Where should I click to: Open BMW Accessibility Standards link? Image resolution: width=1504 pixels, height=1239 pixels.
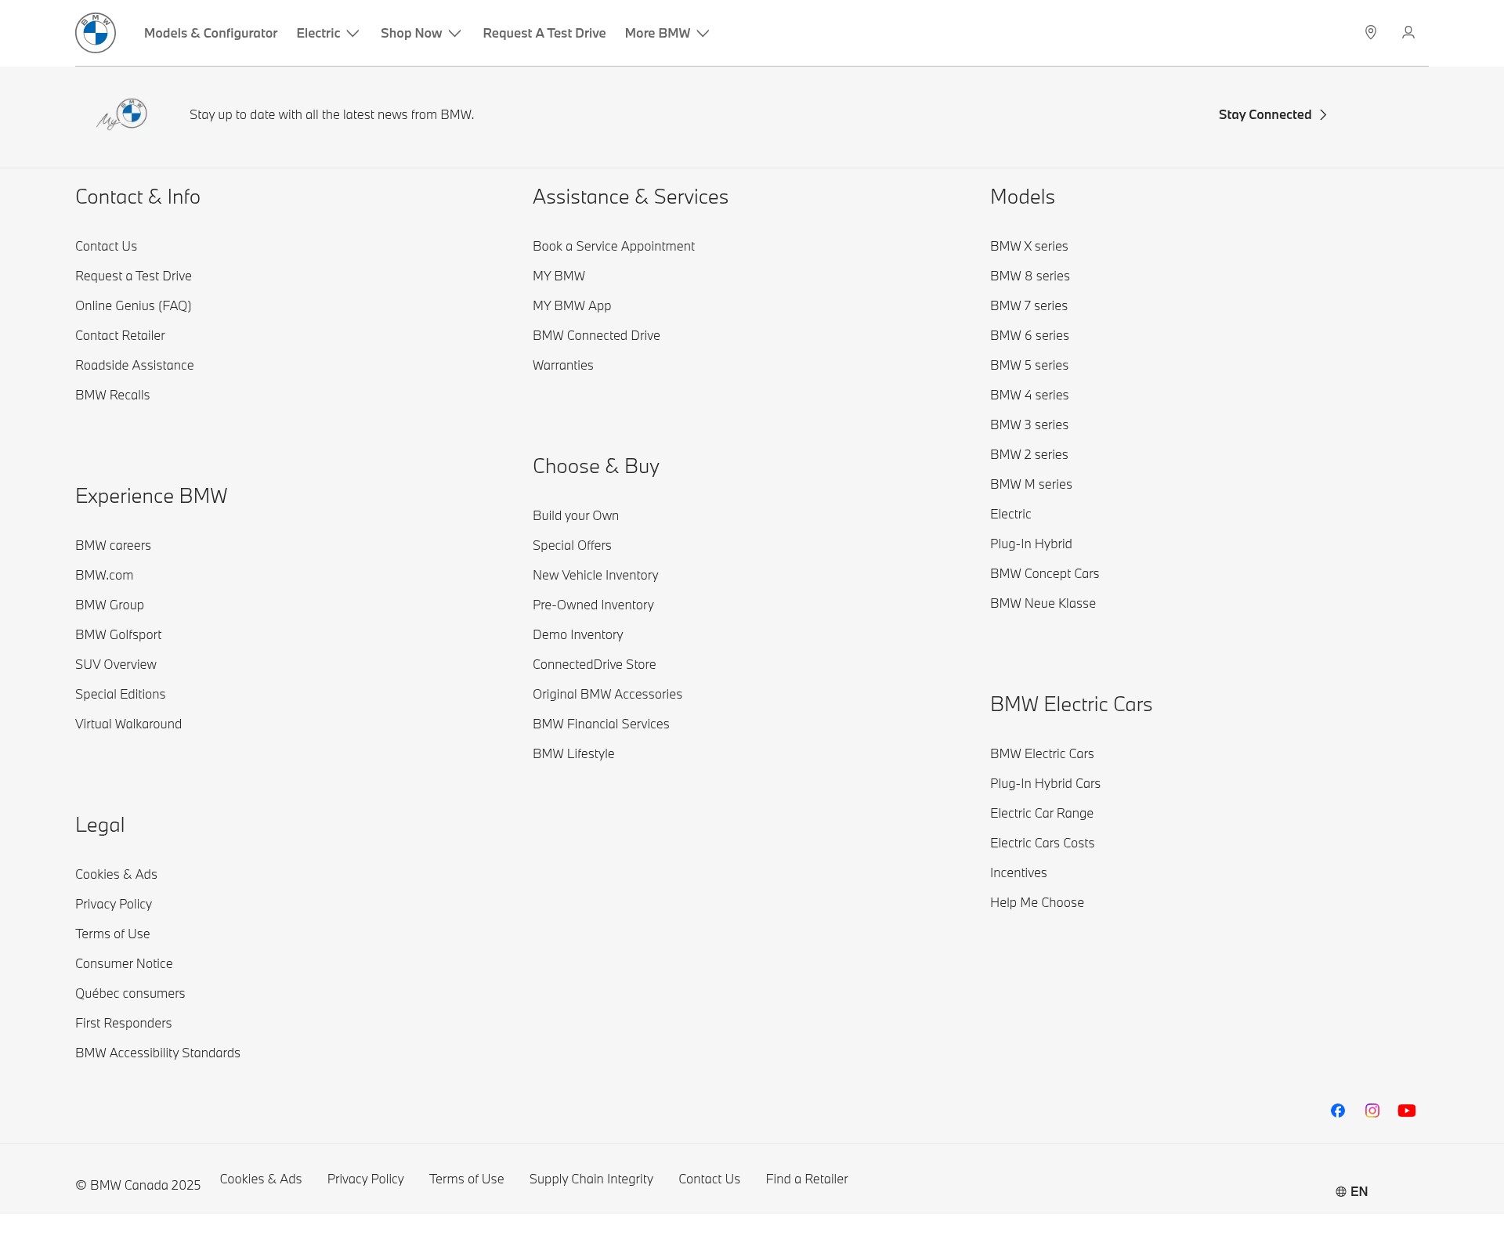[157, 1053]
